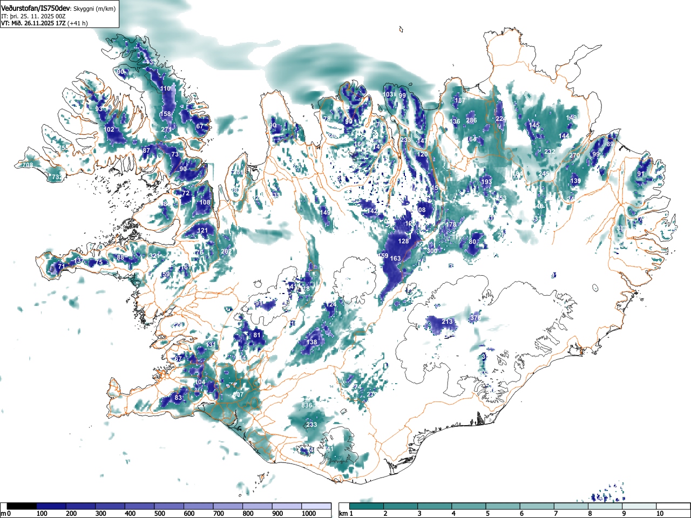Click the 'VT: Mið. 26.11.2025 17Z' line
The height and width of the screenshot is (518, 691).
[33, 23]
